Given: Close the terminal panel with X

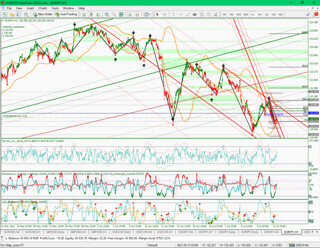Looking at the screenshot, I should tap(1, 237).
